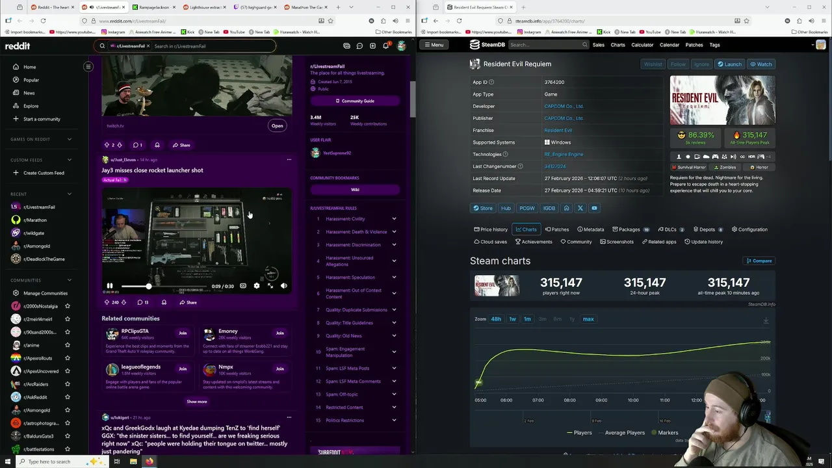Switch to Achievements tab on SteamDB
This screenshot has width=832, height=468.
point(534,242)
